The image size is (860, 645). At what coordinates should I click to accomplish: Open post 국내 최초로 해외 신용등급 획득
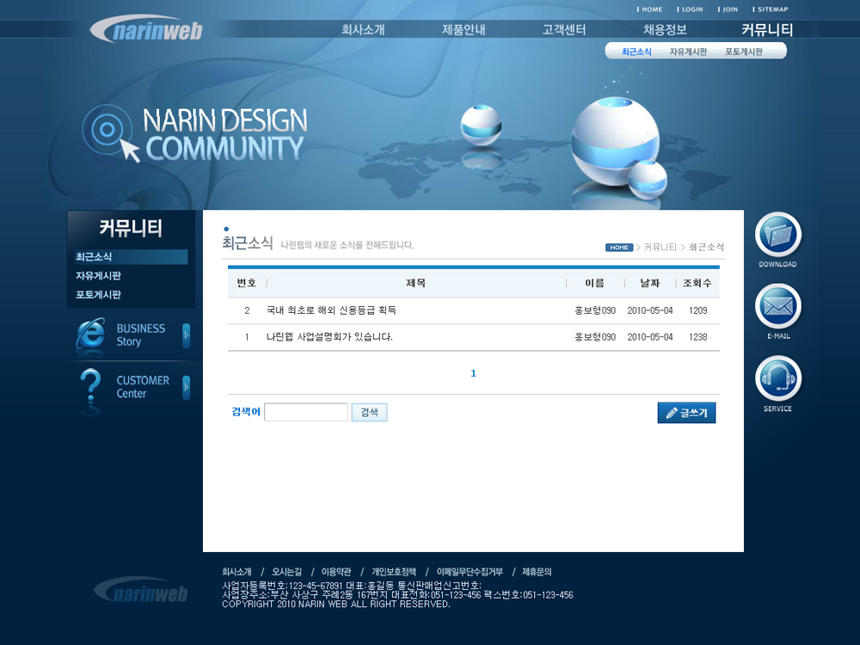[331, 310]
